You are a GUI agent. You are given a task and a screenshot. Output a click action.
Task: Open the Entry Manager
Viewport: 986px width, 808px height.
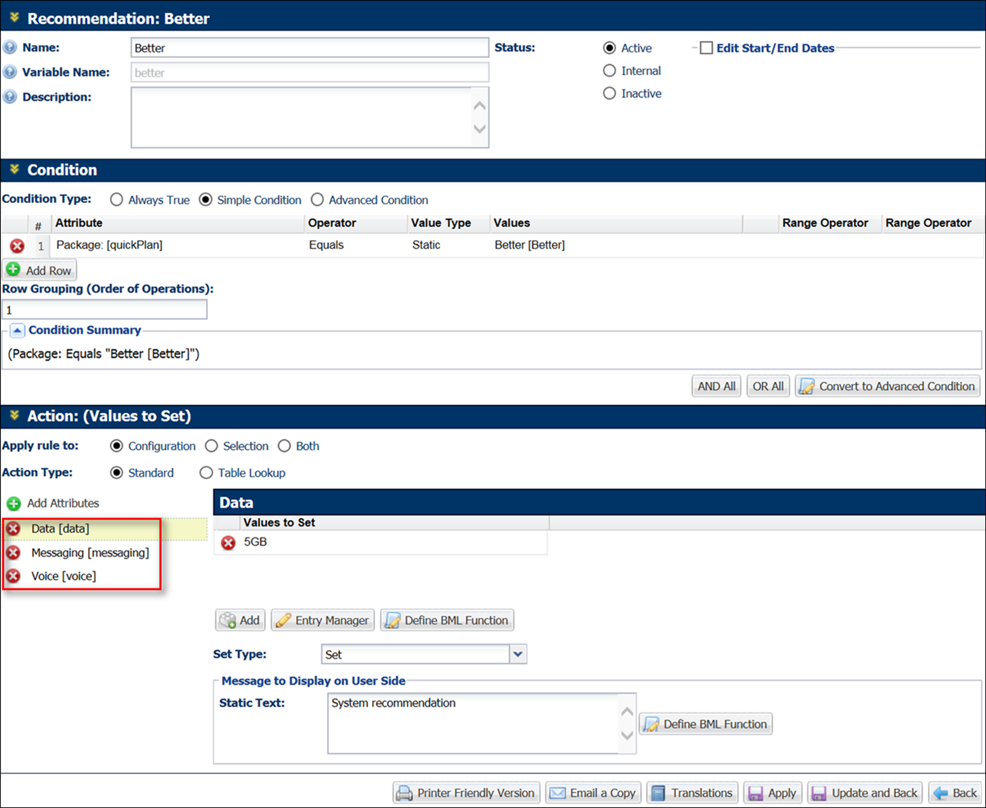coord(322,620)
